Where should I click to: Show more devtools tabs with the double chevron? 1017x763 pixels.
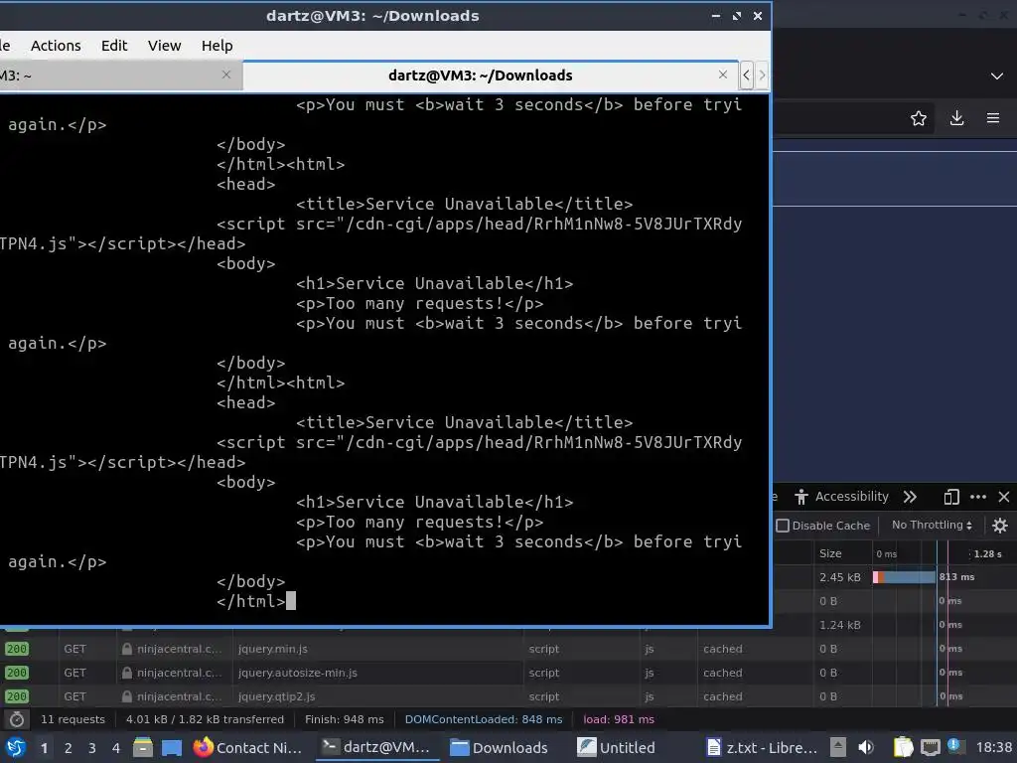[910, 497]
